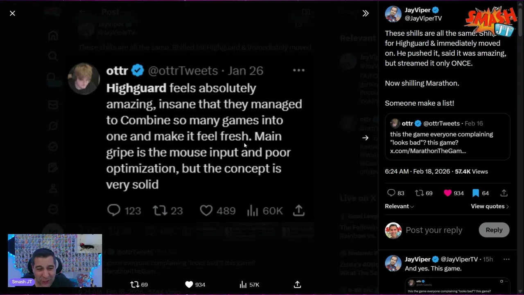Image resolution: width=524 pixels, height=295 pixels.
Task: Click the reply icon with 83 replies
Action: 391,193
